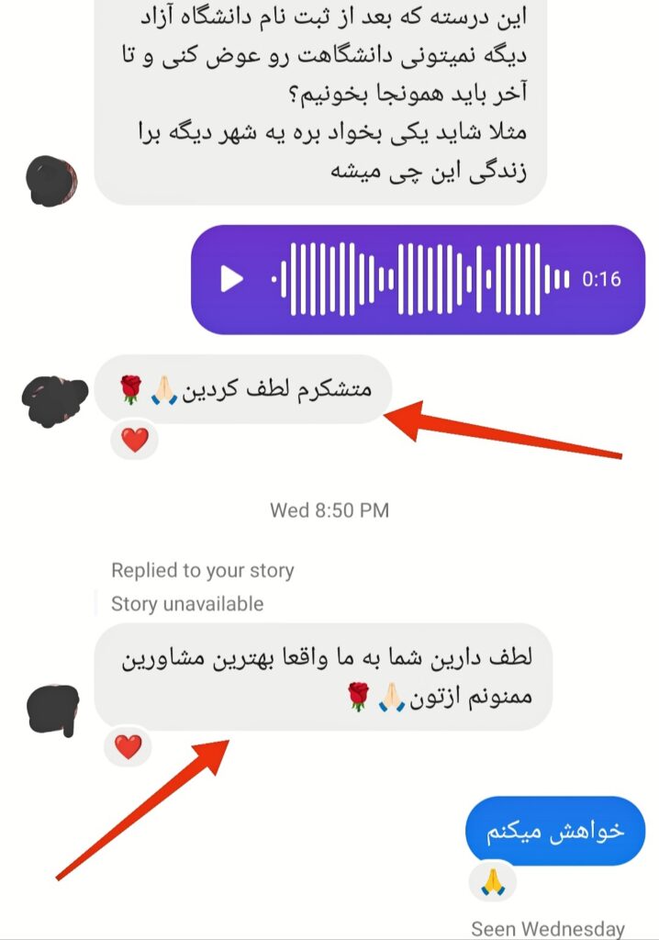Play the 0:16 voice message
659x940 pixels.
pos(231,279)
